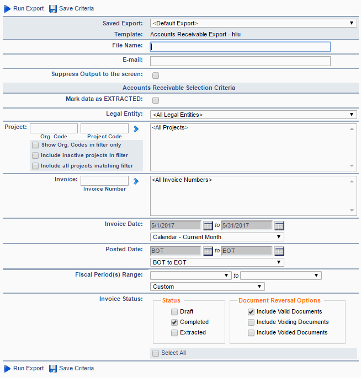This screenshot has height=378, width=361.
Task: Open the Legal Entity dropdown
Action: pyautogui.click(x=253, y=115)
